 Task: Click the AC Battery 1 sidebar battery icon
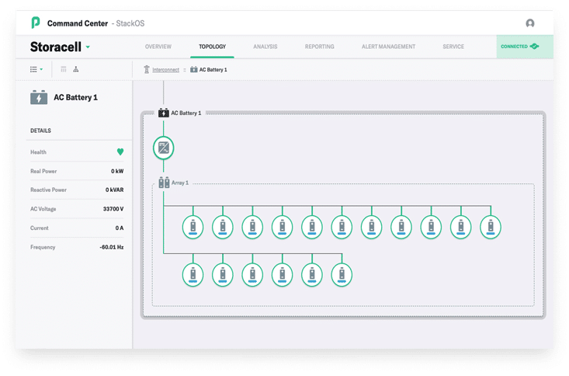39,97
